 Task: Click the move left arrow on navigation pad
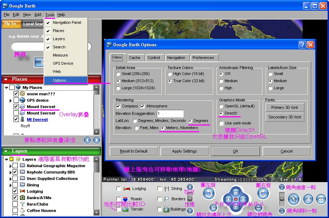[229, 200]
